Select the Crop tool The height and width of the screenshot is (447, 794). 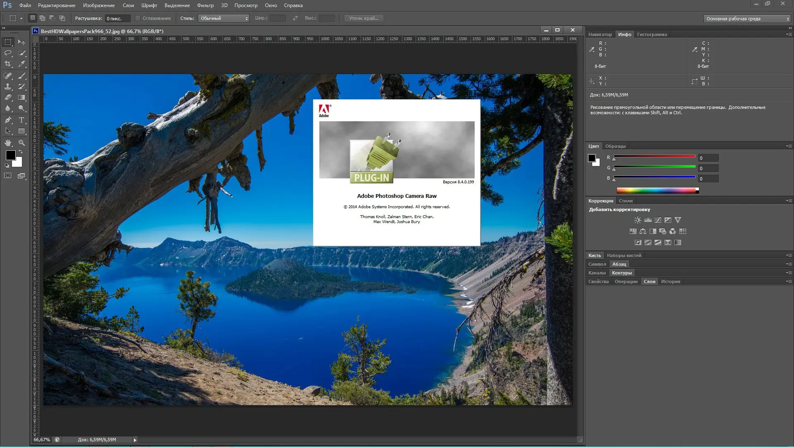(x=8, y=64)
